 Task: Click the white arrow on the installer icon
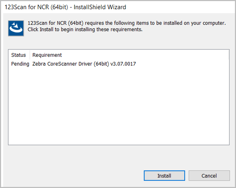coord(15,25)
